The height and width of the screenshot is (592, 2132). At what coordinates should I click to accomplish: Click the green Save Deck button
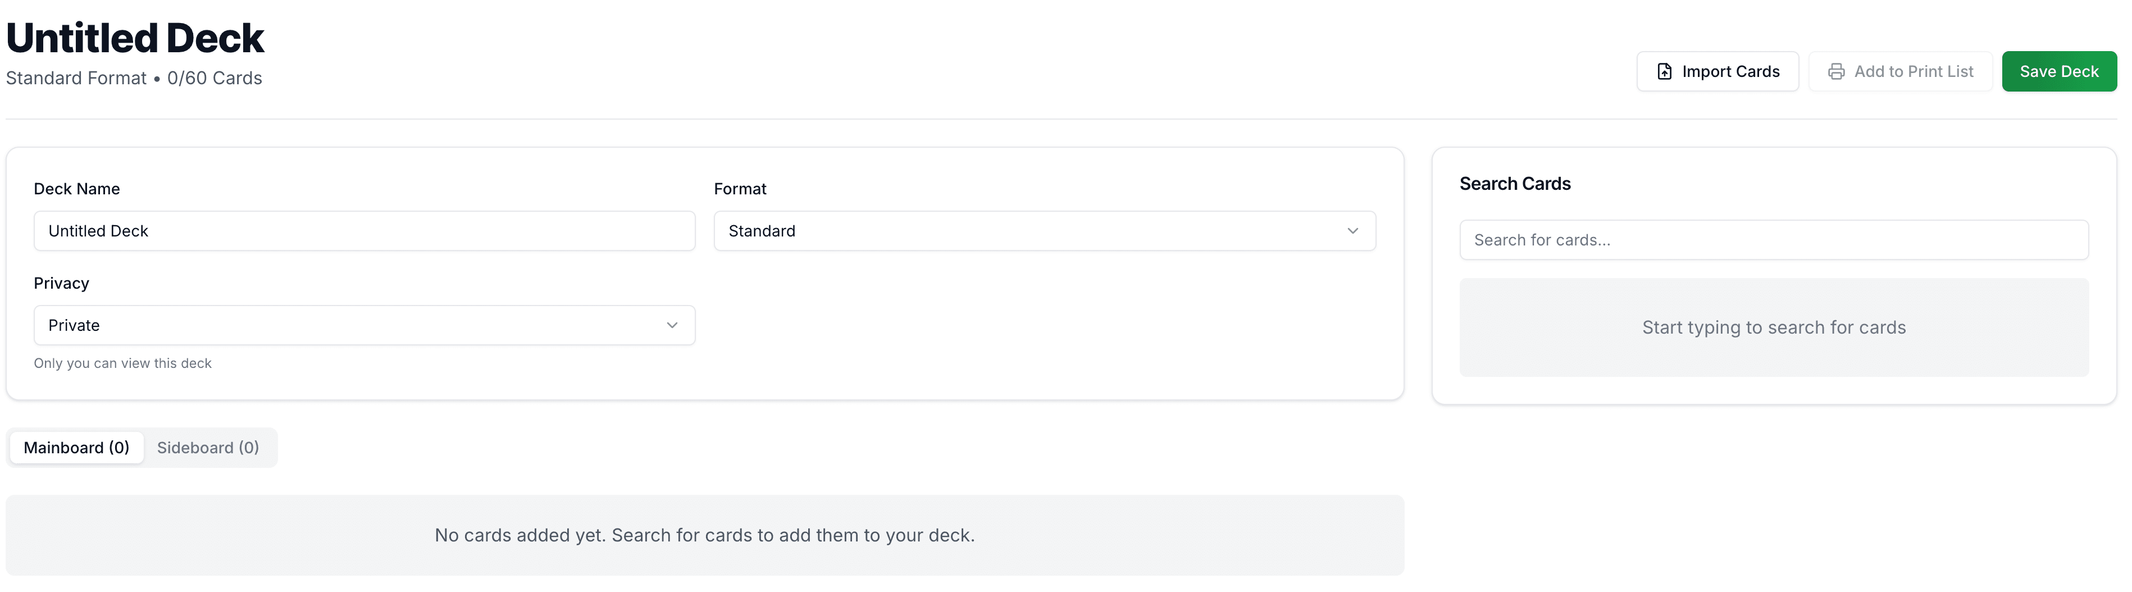tap(2059, 71)
